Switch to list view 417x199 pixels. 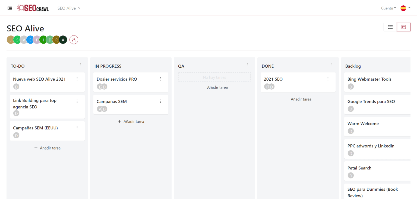pos(390,27)
